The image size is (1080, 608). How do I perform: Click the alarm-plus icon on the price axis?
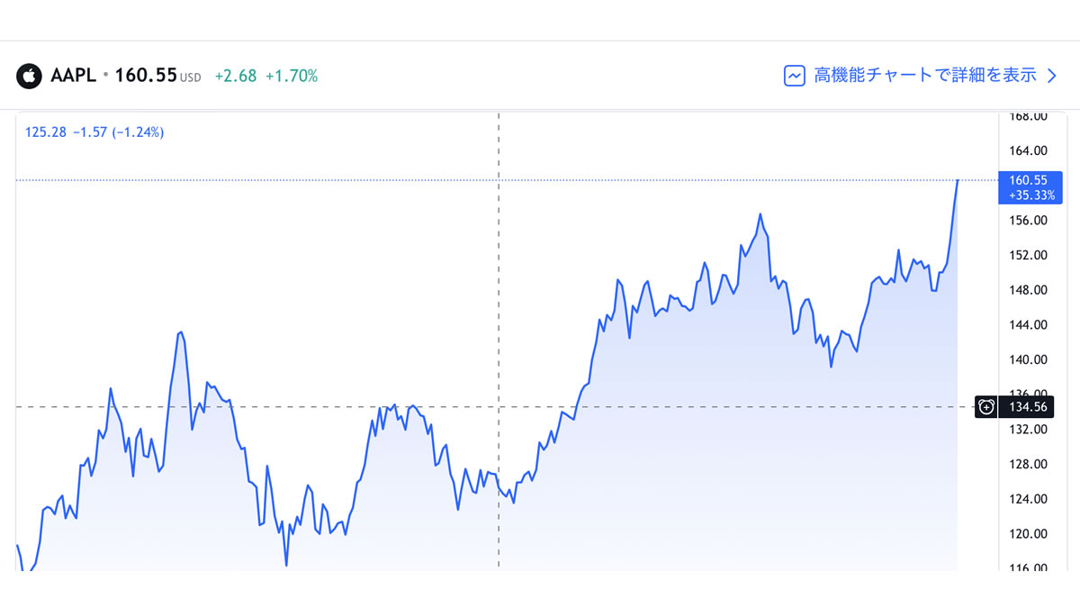[987, 407]
